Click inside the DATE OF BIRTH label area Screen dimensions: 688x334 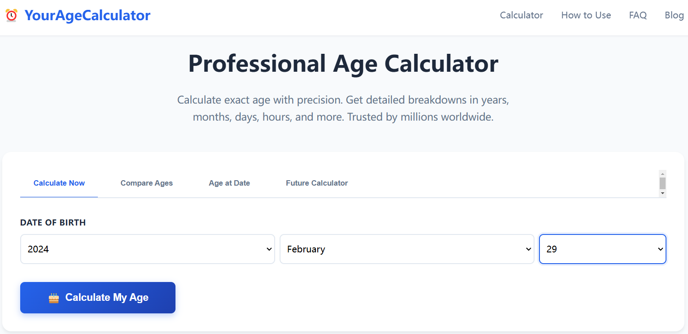click(53, 222)
